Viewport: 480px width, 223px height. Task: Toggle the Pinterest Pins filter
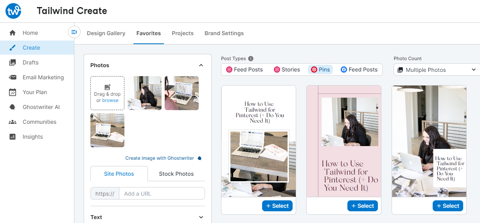[320, 70]
